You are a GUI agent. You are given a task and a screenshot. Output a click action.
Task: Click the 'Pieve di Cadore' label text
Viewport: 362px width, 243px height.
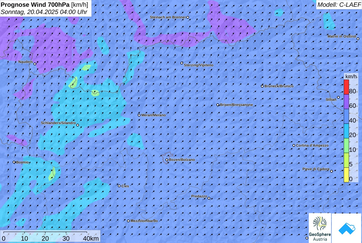click(x=316, y=169)
